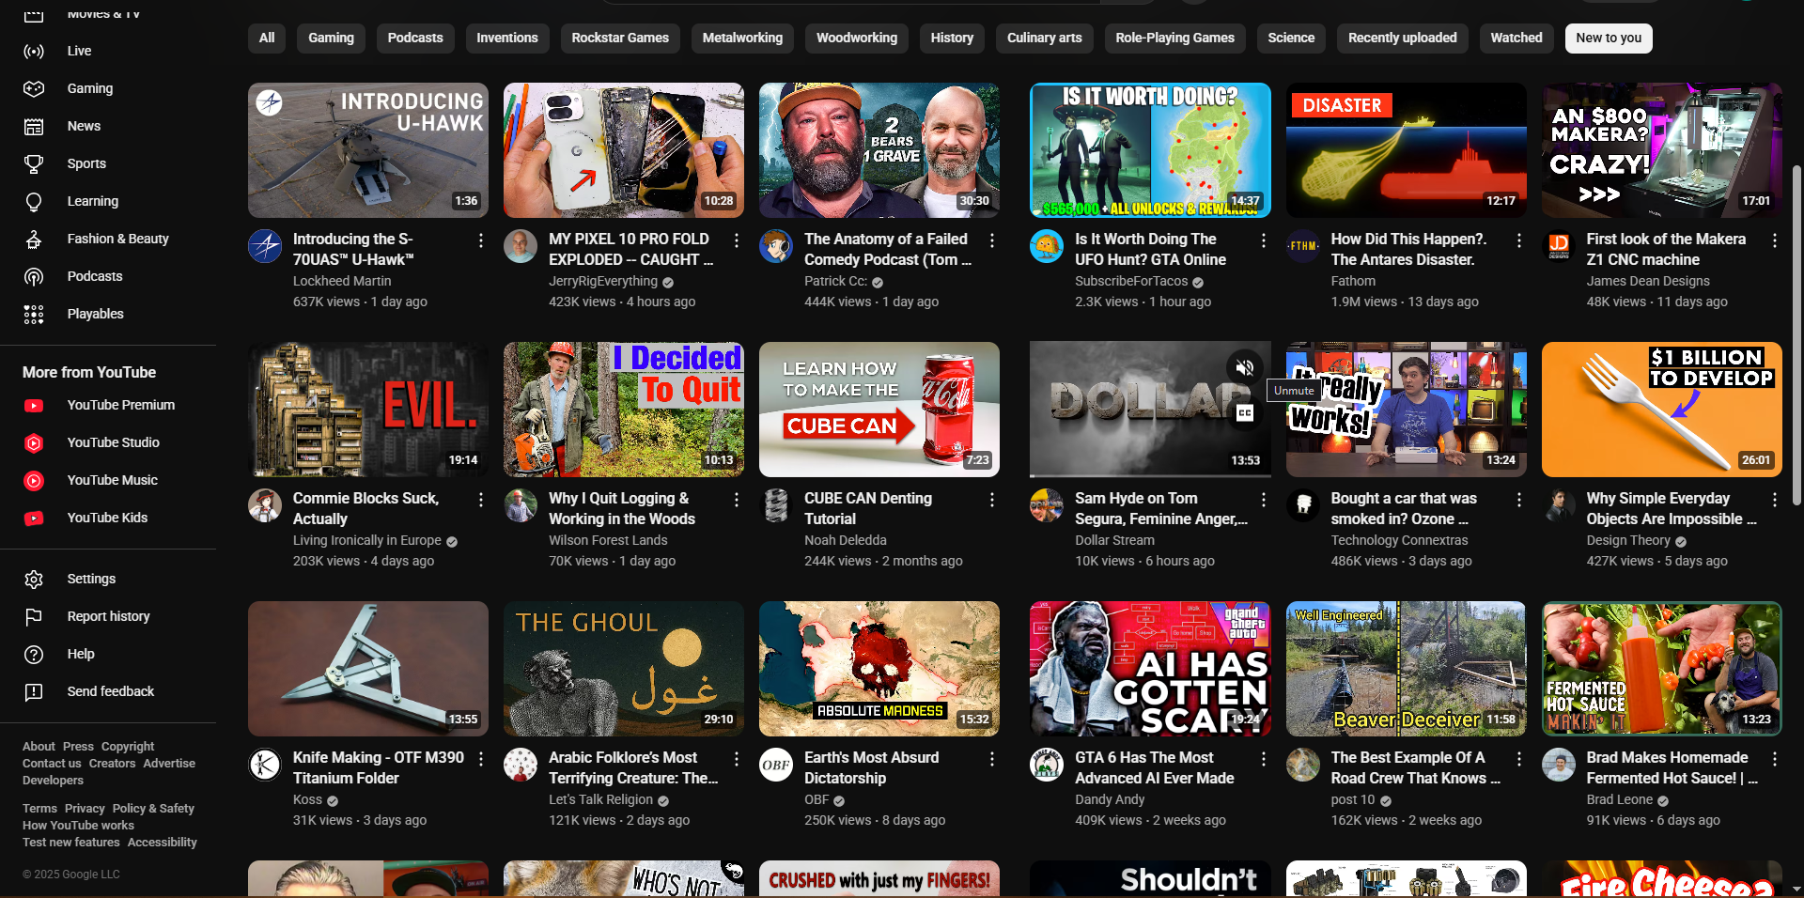This screenshot has width=1804, height=898.
Task: Select the Woodworking category chip
Action: coord(856,39)
